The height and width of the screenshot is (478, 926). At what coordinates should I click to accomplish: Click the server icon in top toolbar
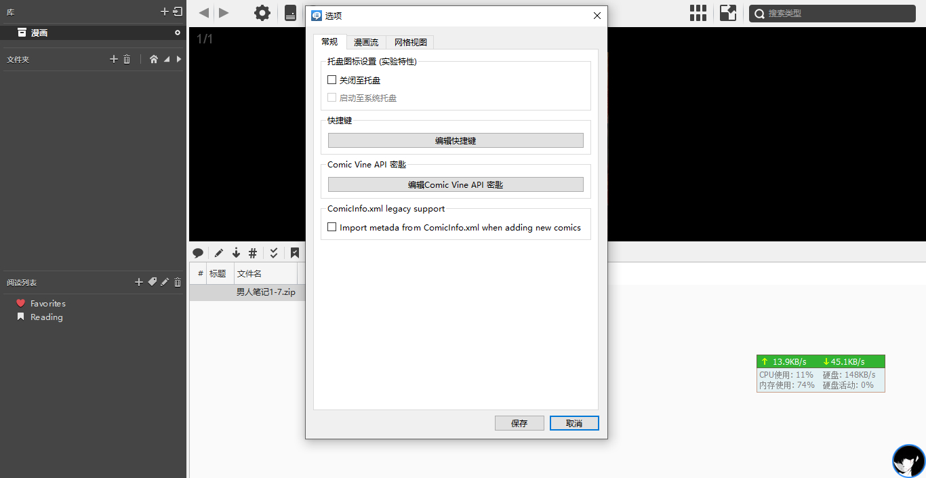pos(290,13)
